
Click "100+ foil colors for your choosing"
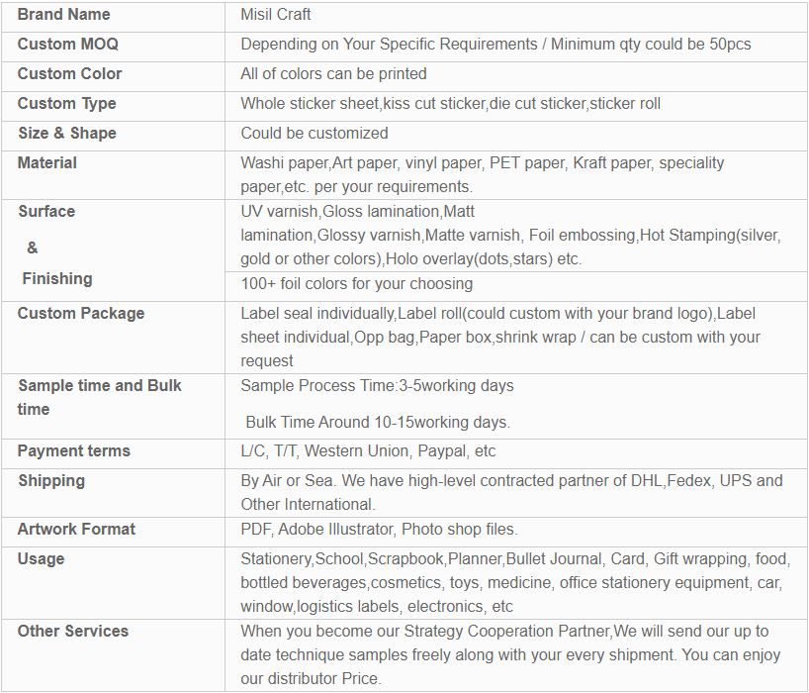[x=356, y=284]
